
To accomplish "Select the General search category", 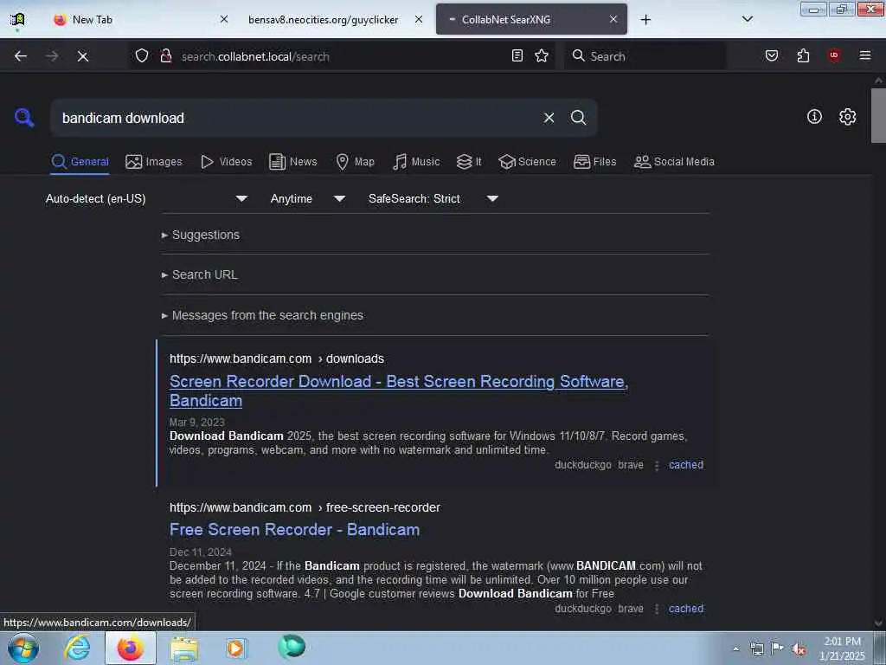I will click(80, 162).
